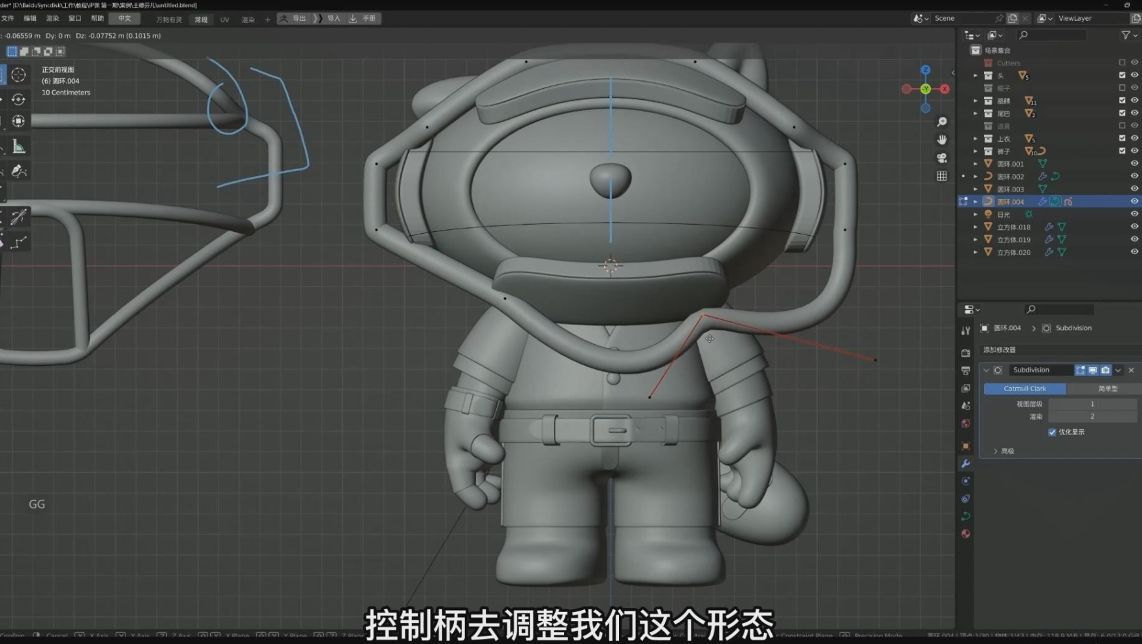The height and width of the screenshot is (644, 1142).
Task: Click the pan hand viewport icon
Action: point(942,140)
